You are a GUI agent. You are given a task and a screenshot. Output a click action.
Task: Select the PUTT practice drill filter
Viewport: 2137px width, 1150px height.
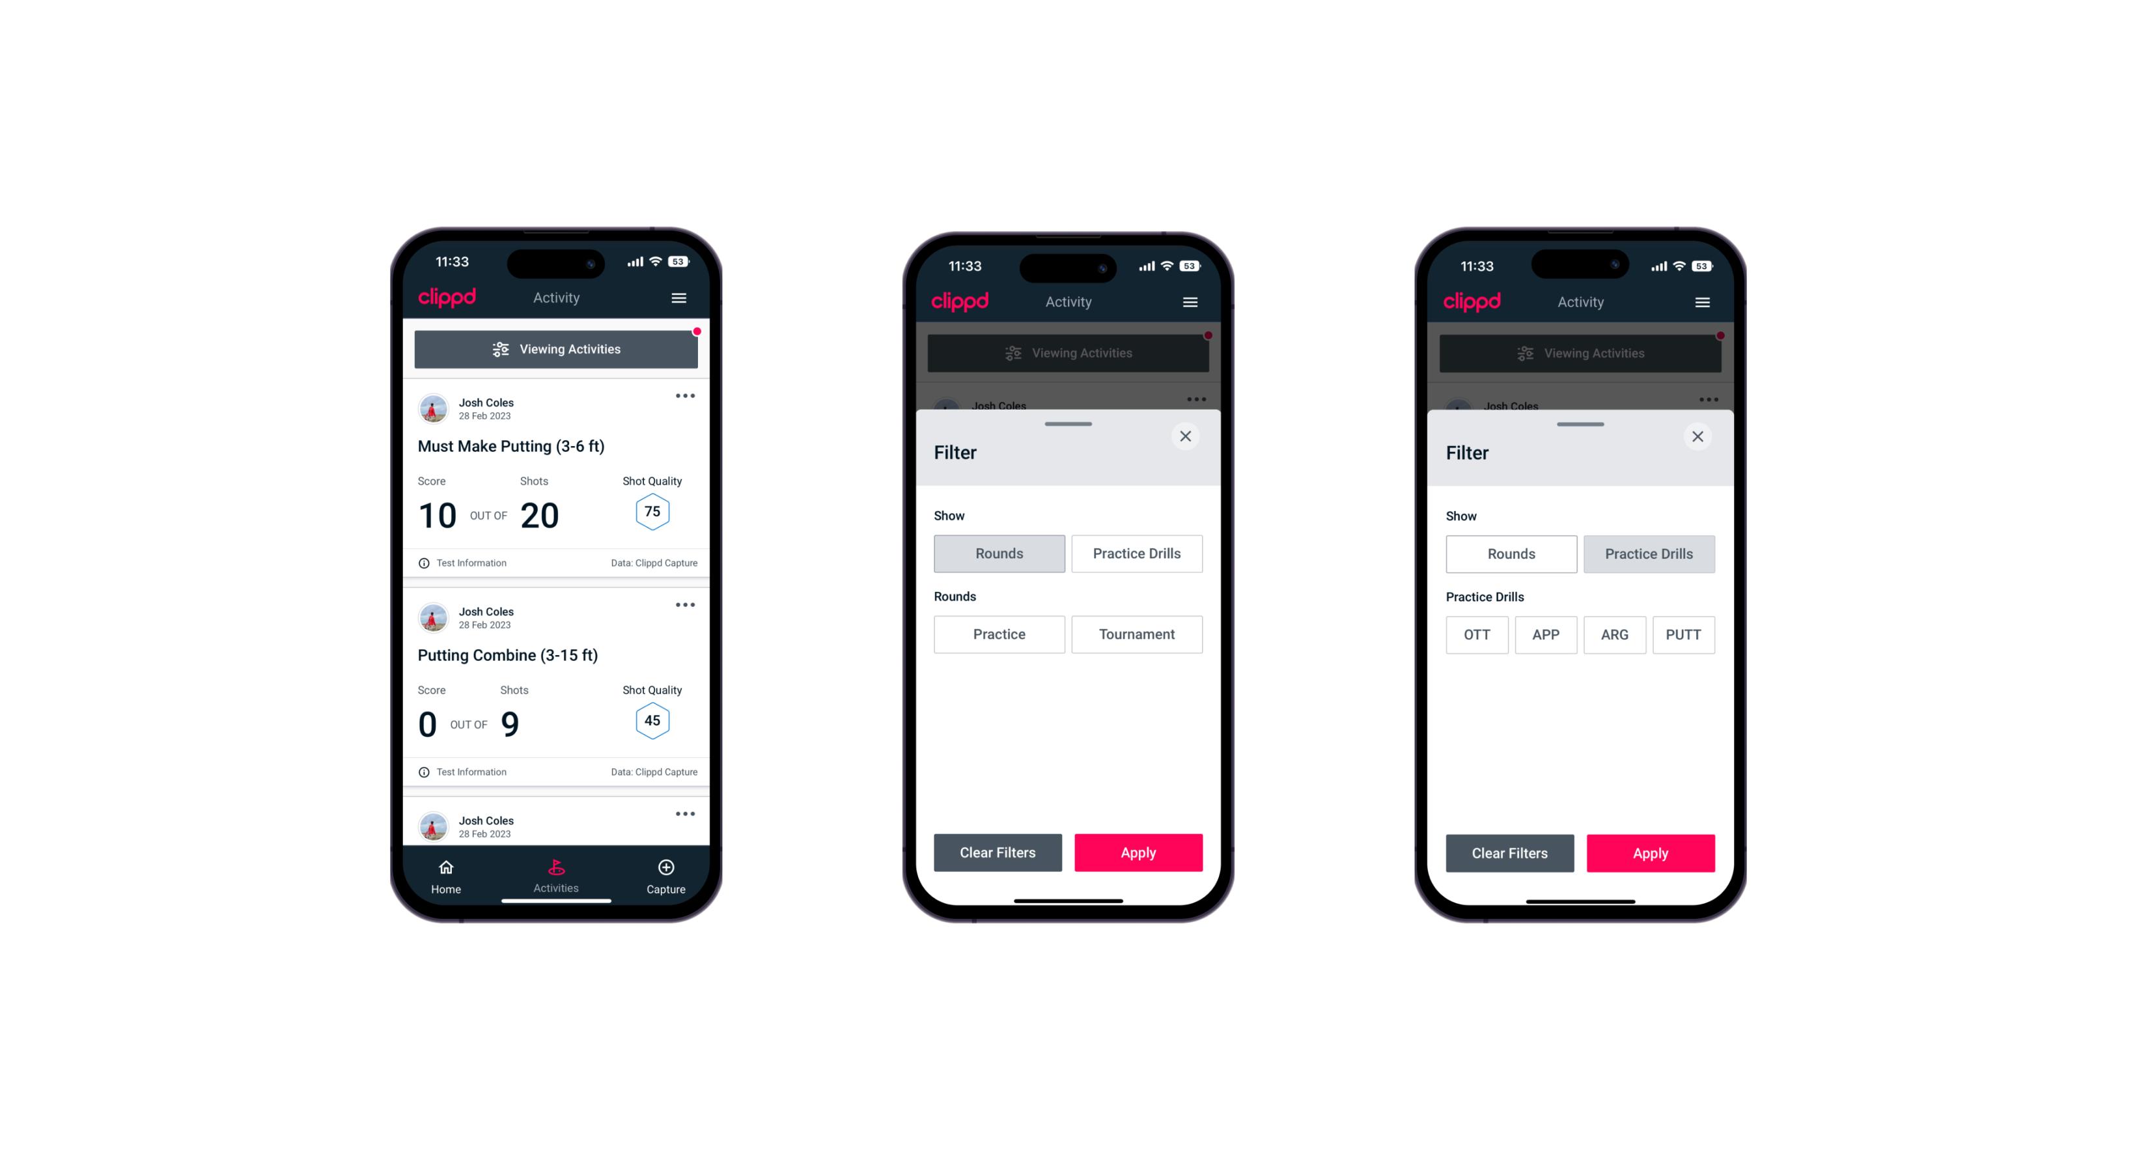click(1684, 634)
